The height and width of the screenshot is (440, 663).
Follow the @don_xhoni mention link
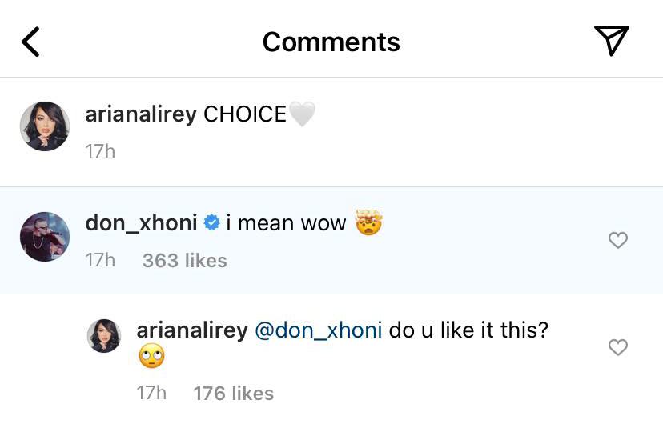click(x=318, y=330)
